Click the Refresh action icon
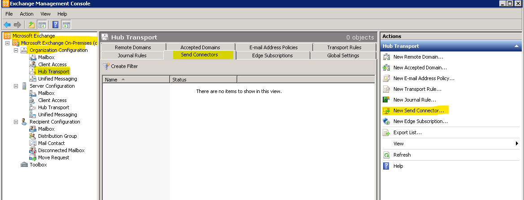 click(386, 155)
